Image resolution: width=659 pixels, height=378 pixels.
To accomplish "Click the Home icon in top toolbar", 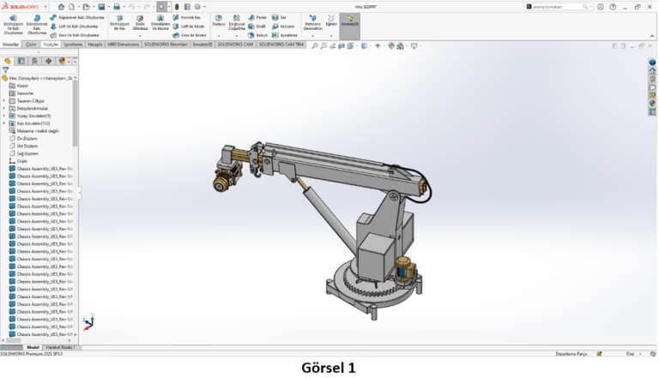I will coord(61,6).
